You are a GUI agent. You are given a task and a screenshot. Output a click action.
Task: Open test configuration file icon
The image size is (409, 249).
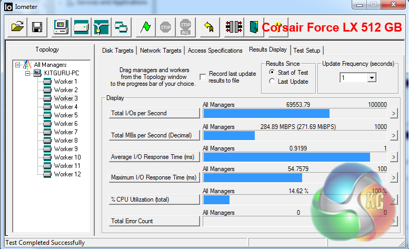click(17, 27)
